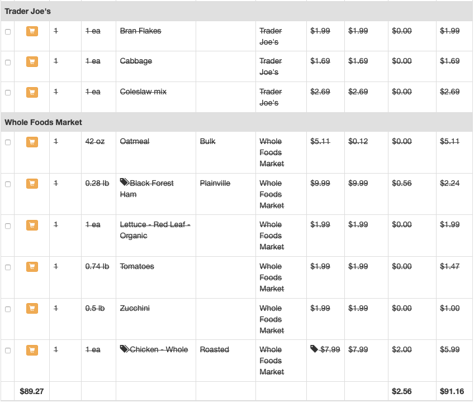Image resolution: width=474 pixels, height=403 pixels.
Task: Click the sale tag icon next to $7.99 price
Action: [315, 349]
